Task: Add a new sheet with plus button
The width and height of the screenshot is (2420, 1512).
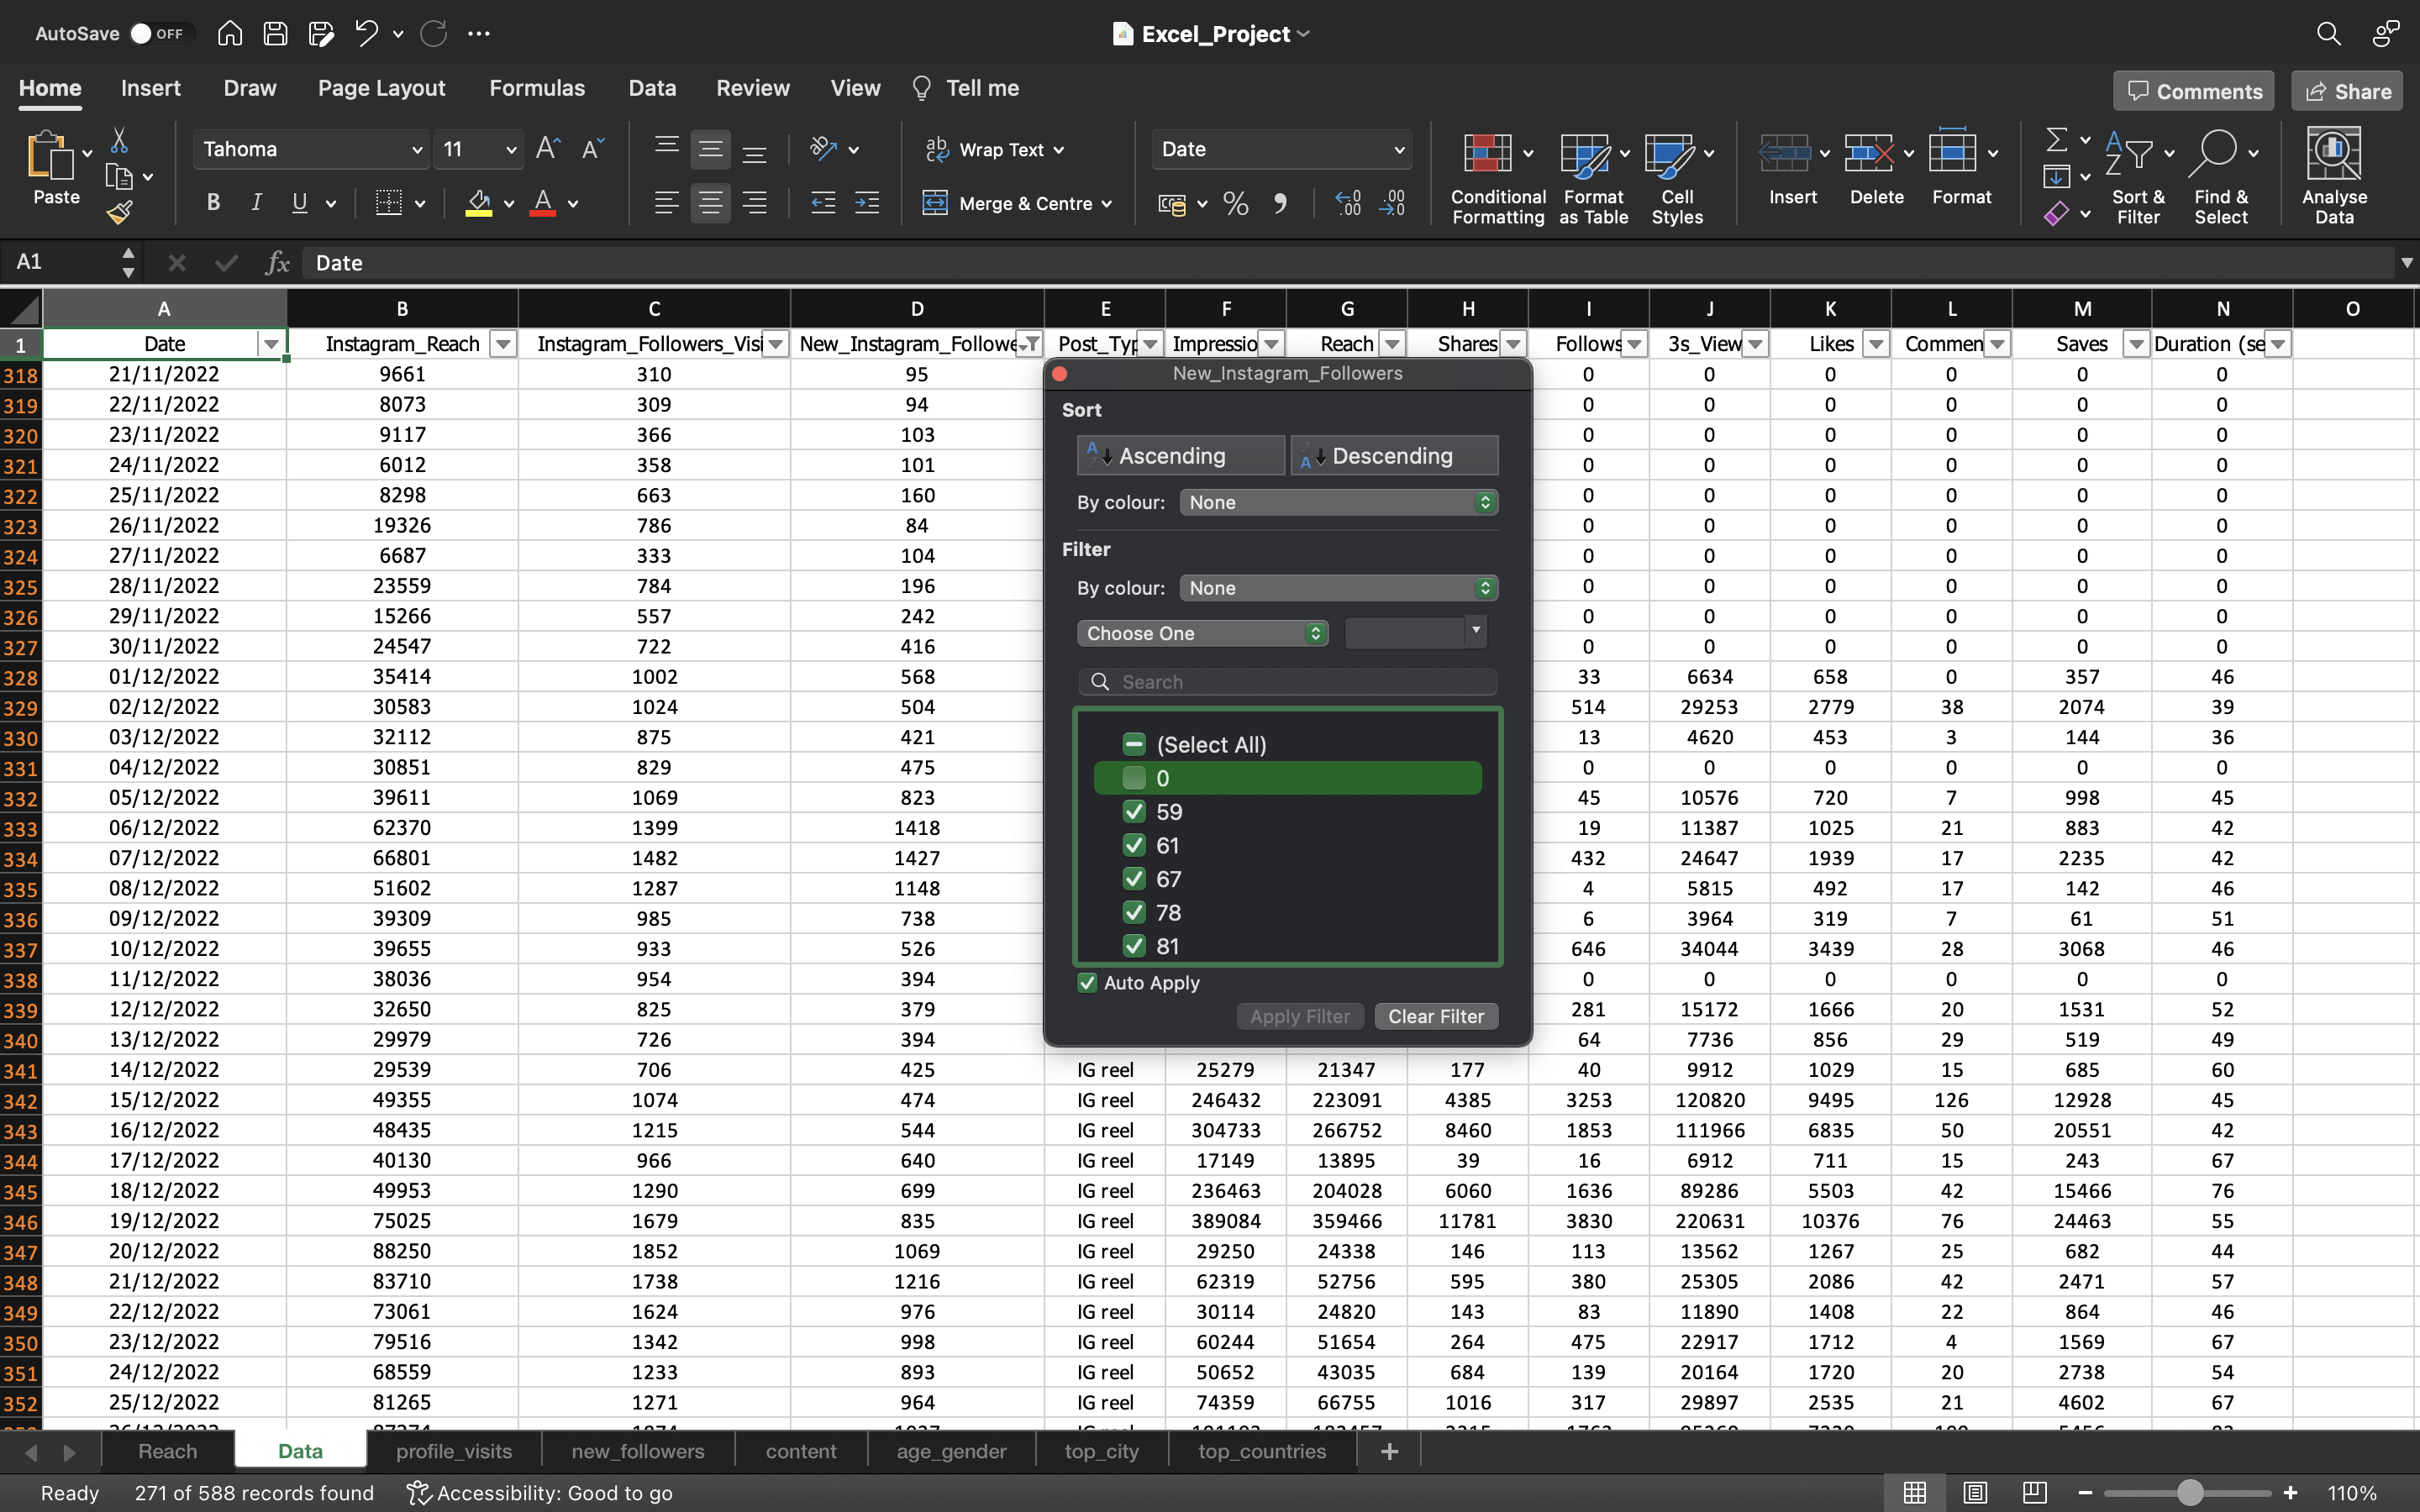Action: click(1389, 1451)
